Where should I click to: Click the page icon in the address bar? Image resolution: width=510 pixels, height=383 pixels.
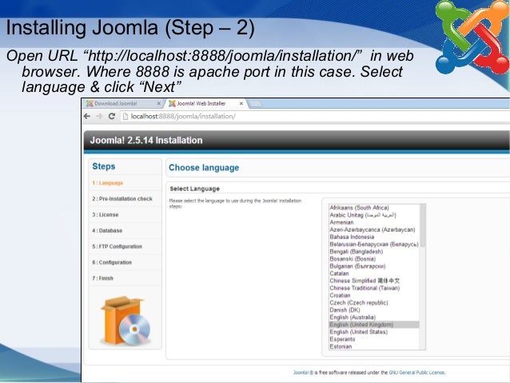tap(126, 116)
